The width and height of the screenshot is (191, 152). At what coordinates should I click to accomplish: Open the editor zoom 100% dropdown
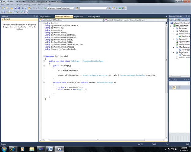coord(47,140)
